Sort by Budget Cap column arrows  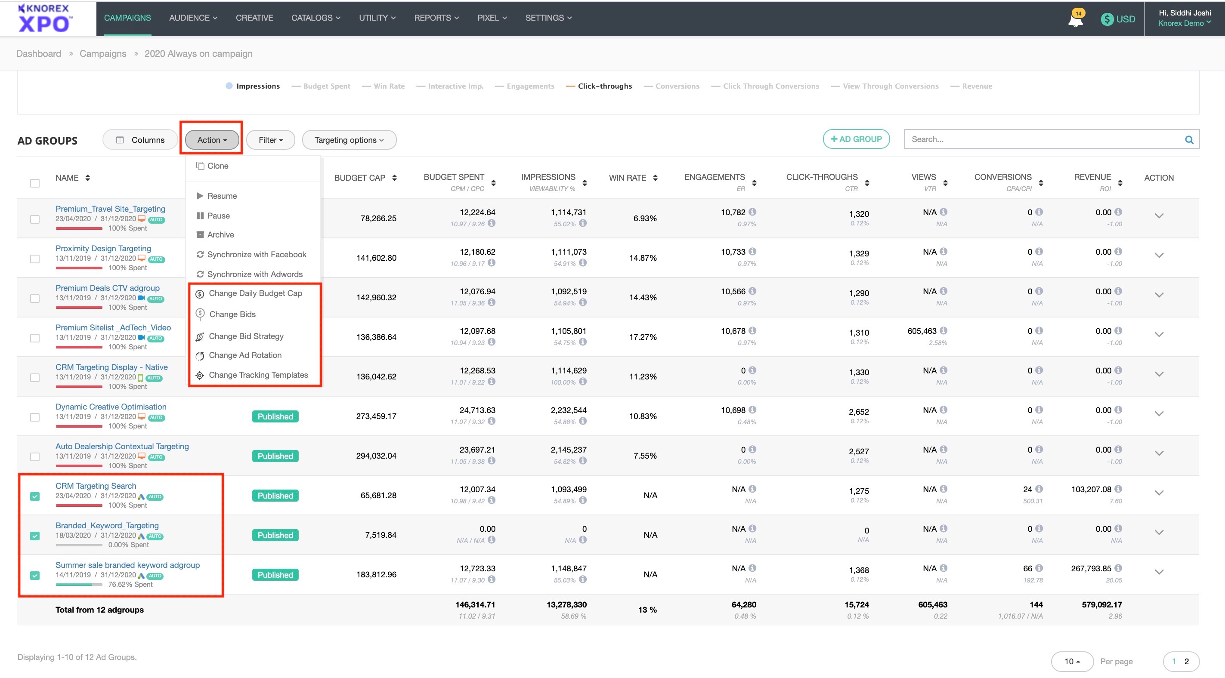pos(394,178)
